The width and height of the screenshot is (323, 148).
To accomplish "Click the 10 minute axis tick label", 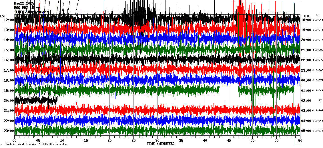I will pyautogui.click(x=62, y=141).
